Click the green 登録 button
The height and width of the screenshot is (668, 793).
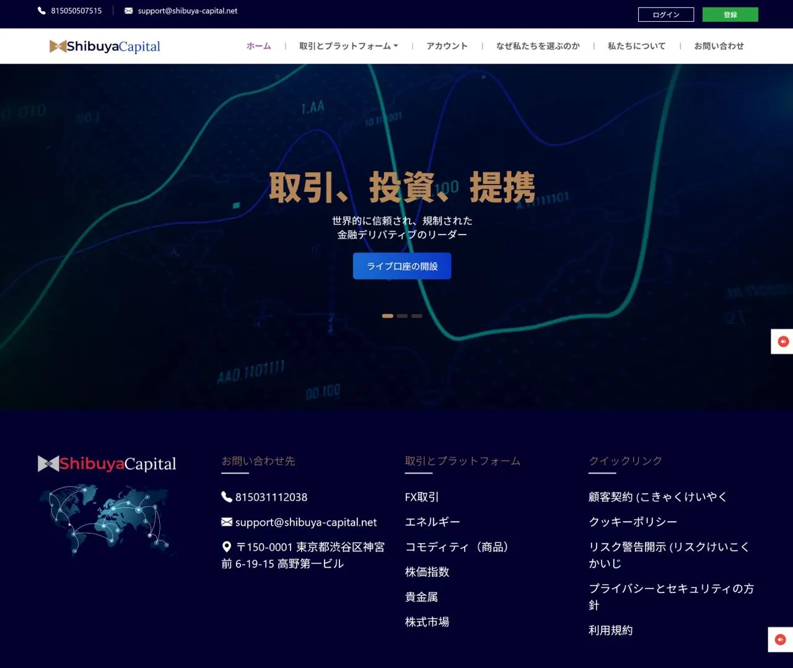click(x=730, y=14)
